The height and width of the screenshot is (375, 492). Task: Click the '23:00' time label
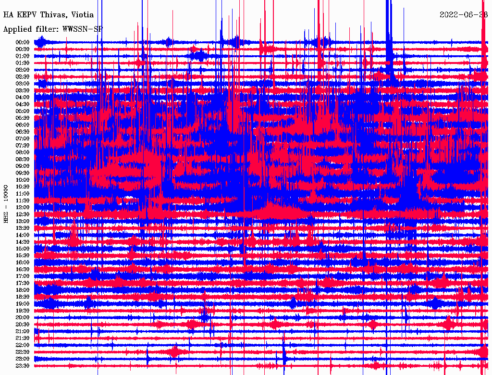click(x=23, y=359)
